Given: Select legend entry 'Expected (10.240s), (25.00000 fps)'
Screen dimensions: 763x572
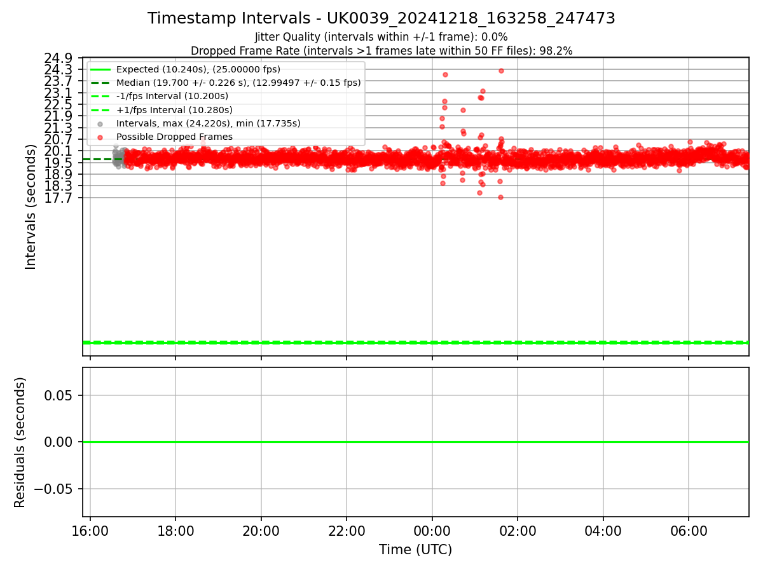Looking at the screenshot, I should 198,69.
